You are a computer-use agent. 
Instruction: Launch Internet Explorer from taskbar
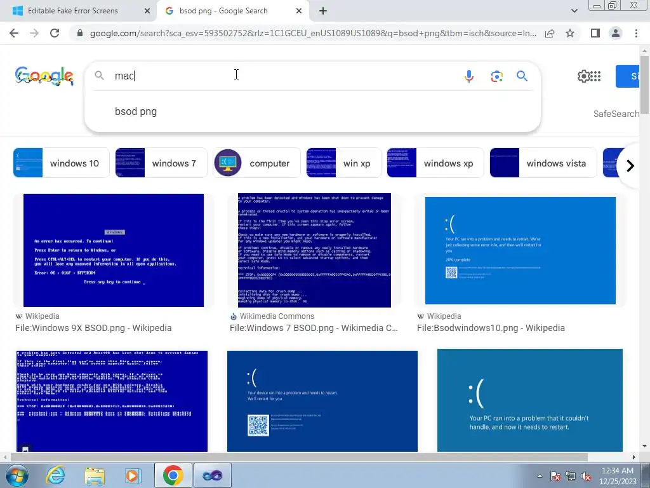click(56, 475)
